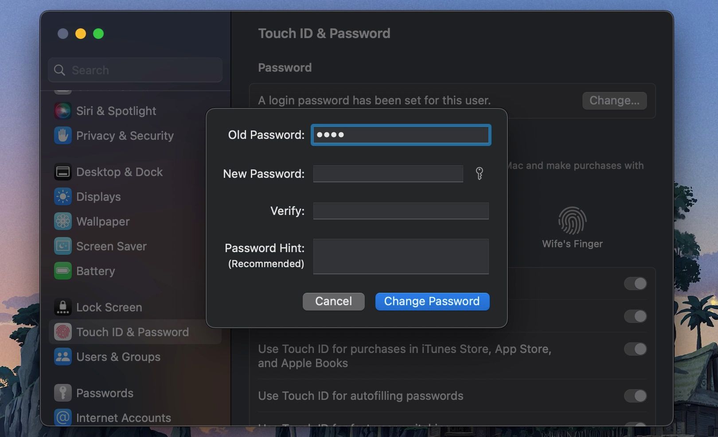Click the Battery icon in sidebar
Image resolution: width=718 pixels, height=437 pixels.
point(62,271)
